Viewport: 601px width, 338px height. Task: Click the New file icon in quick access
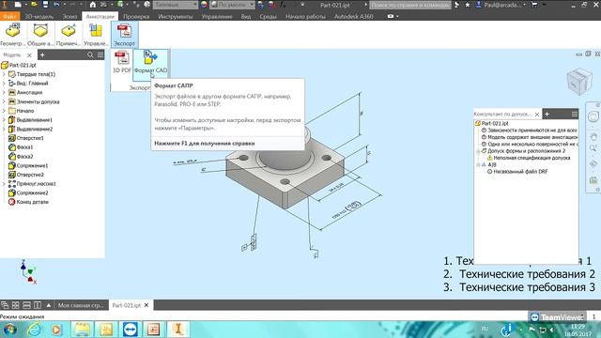[x=18, y=5]
